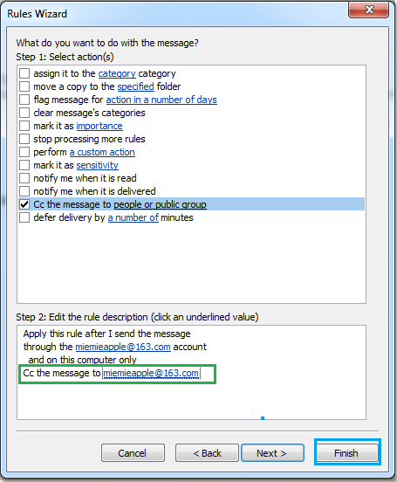Click the Finish button
This screenshot has height=482, width=397.
tap(347, 453)
